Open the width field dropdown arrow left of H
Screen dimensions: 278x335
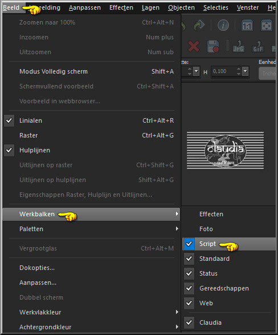pyautogui.click(x=197, y=71)
